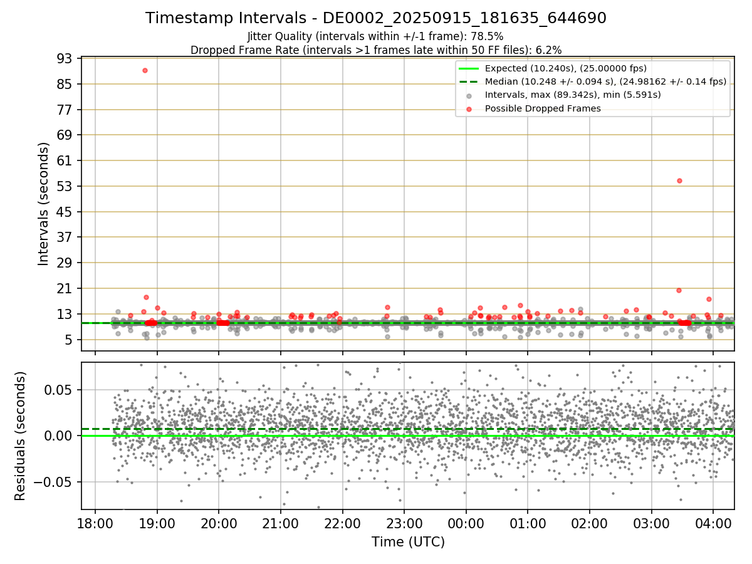Select the 'Dropped Frame Rate' subtitle line

click(376, 50)
